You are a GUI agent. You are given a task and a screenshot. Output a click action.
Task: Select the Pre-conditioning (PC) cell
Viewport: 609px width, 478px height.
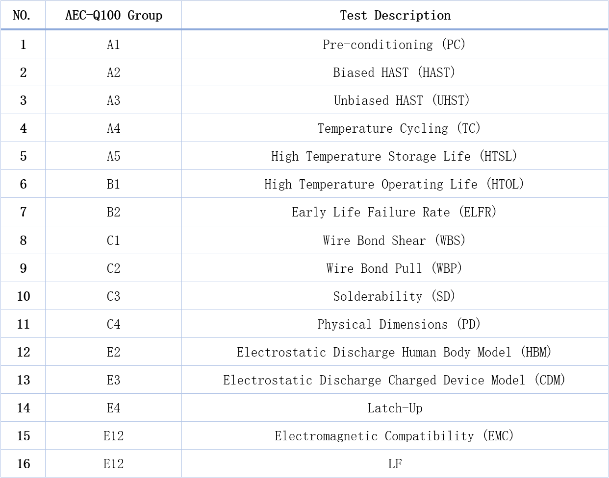pos(394,45)
